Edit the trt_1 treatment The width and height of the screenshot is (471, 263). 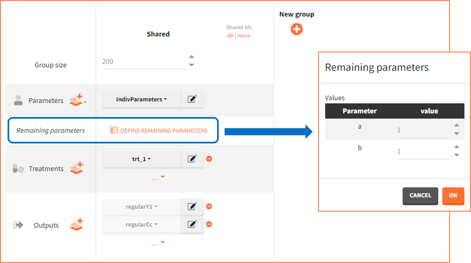(x=192, y=159)
